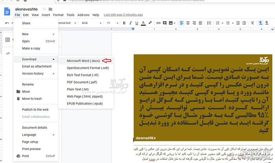Click the printer icon beside Print
This screenshot has width=275, height=163.
click(18, 156)
